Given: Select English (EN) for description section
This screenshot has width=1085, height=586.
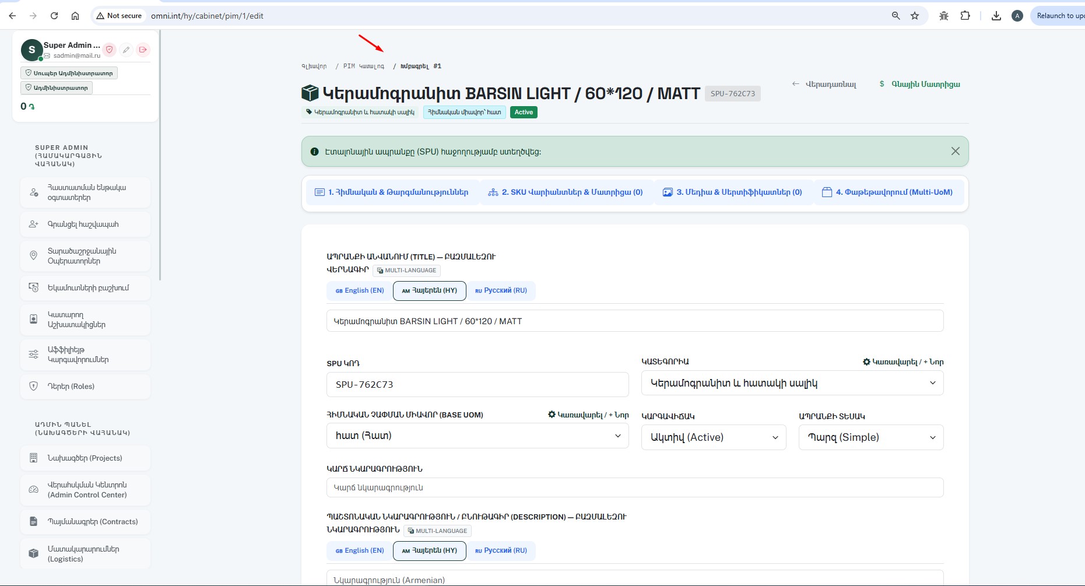Looking at the screenshot, I should coord(360,550).
